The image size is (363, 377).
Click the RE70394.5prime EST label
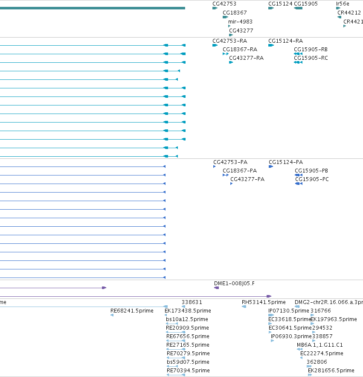189,371
